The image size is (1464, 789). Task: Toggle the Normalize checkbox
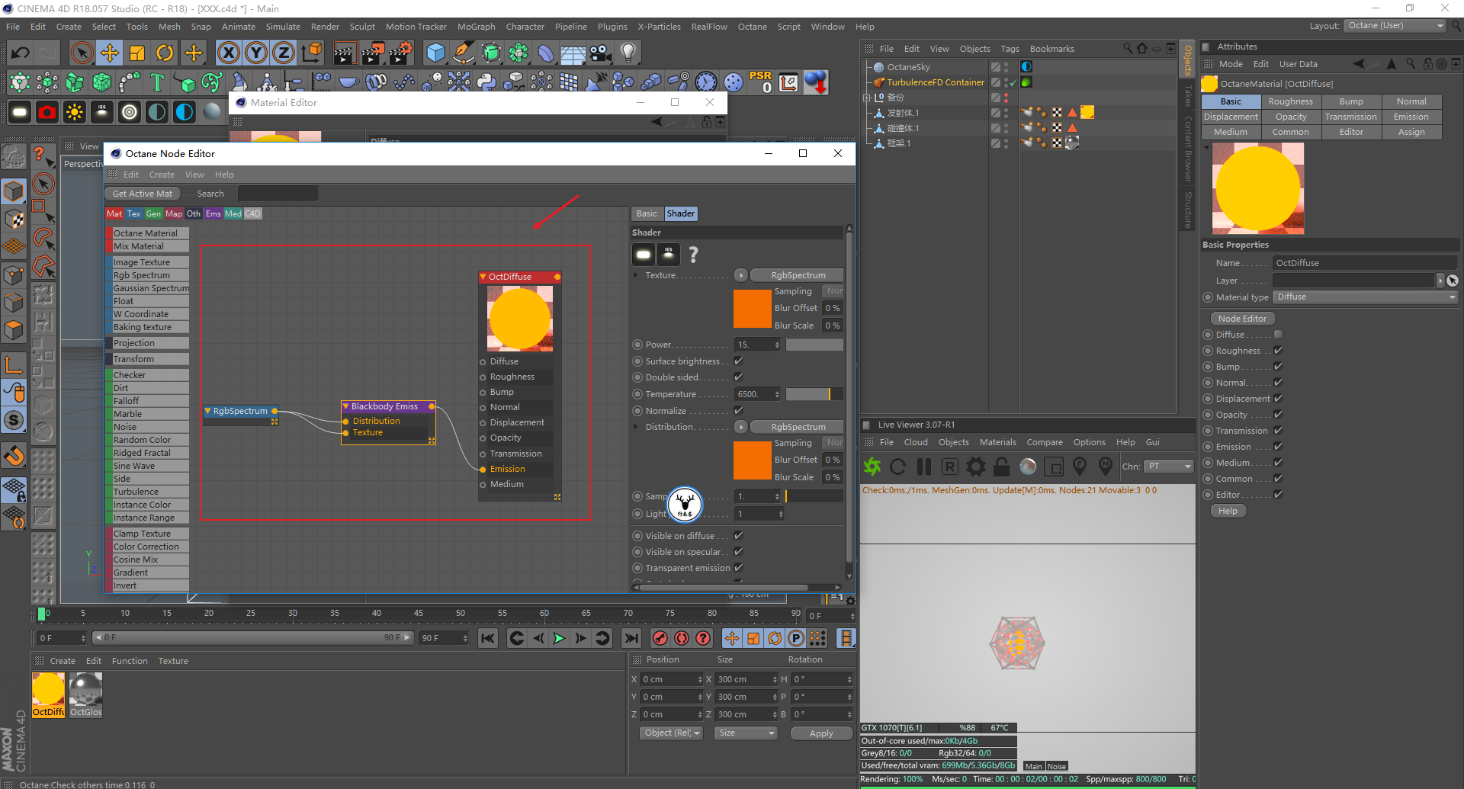738,410
